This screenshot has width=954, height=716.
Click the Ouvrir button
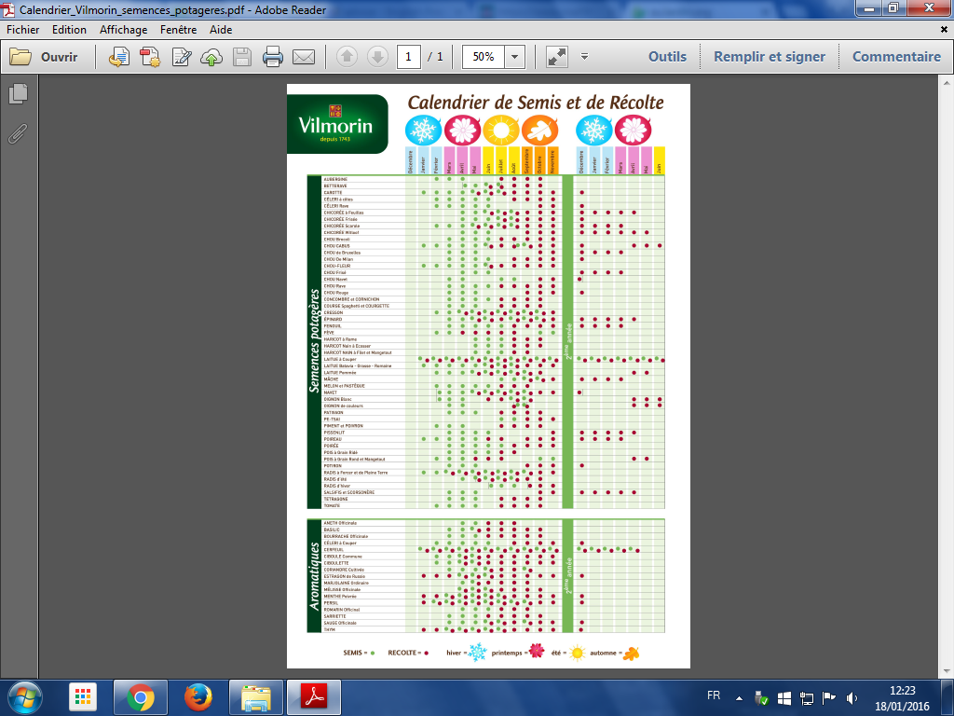coord(45,57)
